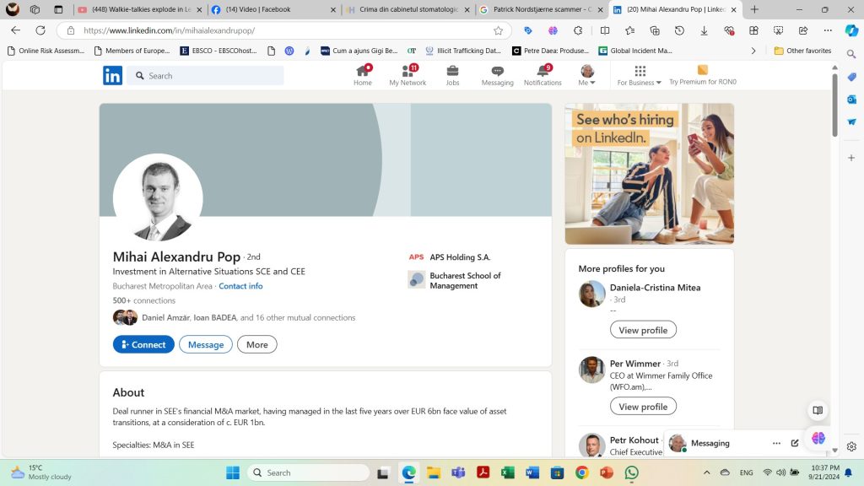Open LinkedIn Home icon
864x486 pixels.
(363, 72)
